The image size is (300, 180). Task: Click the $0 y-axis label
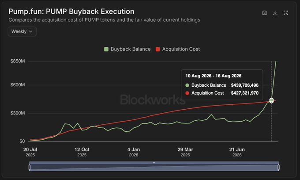pos(22,141)
